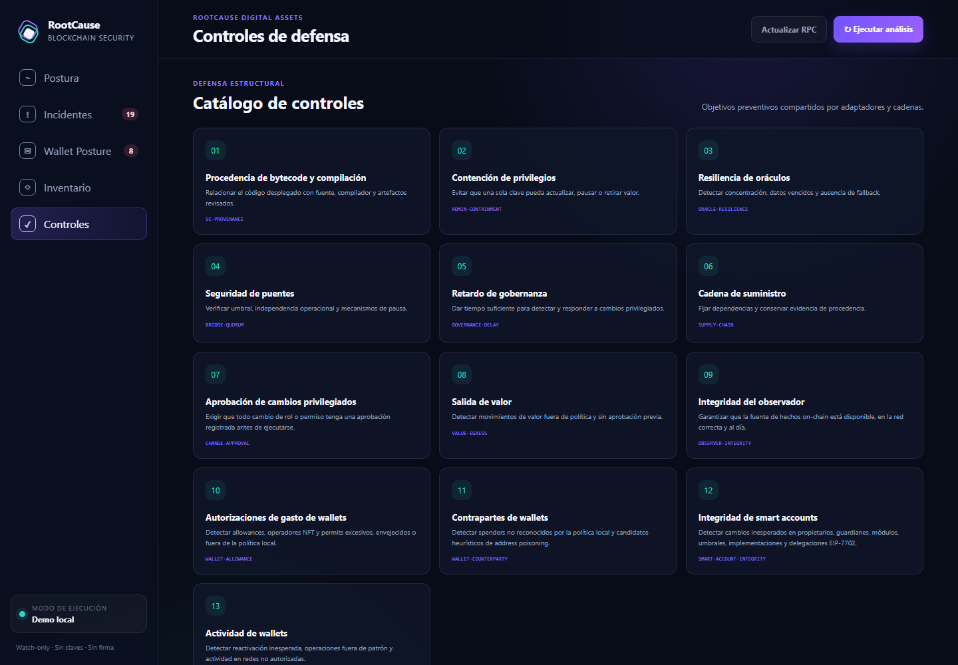This screenshot has width=958, height=665.
Task: Click the VALUE-EGRESS tag
Action: [469, 434]
